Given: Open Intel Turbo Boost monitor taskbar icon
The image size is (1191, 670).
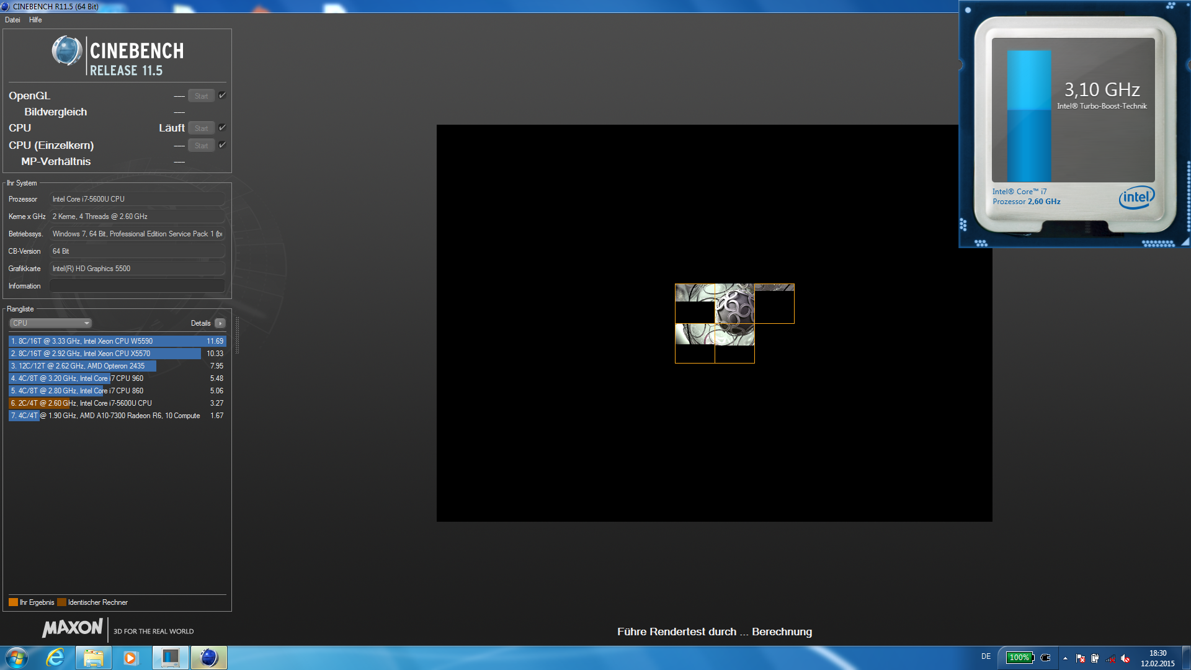Looking at the screenshot, I should click(x=170, y=658).
